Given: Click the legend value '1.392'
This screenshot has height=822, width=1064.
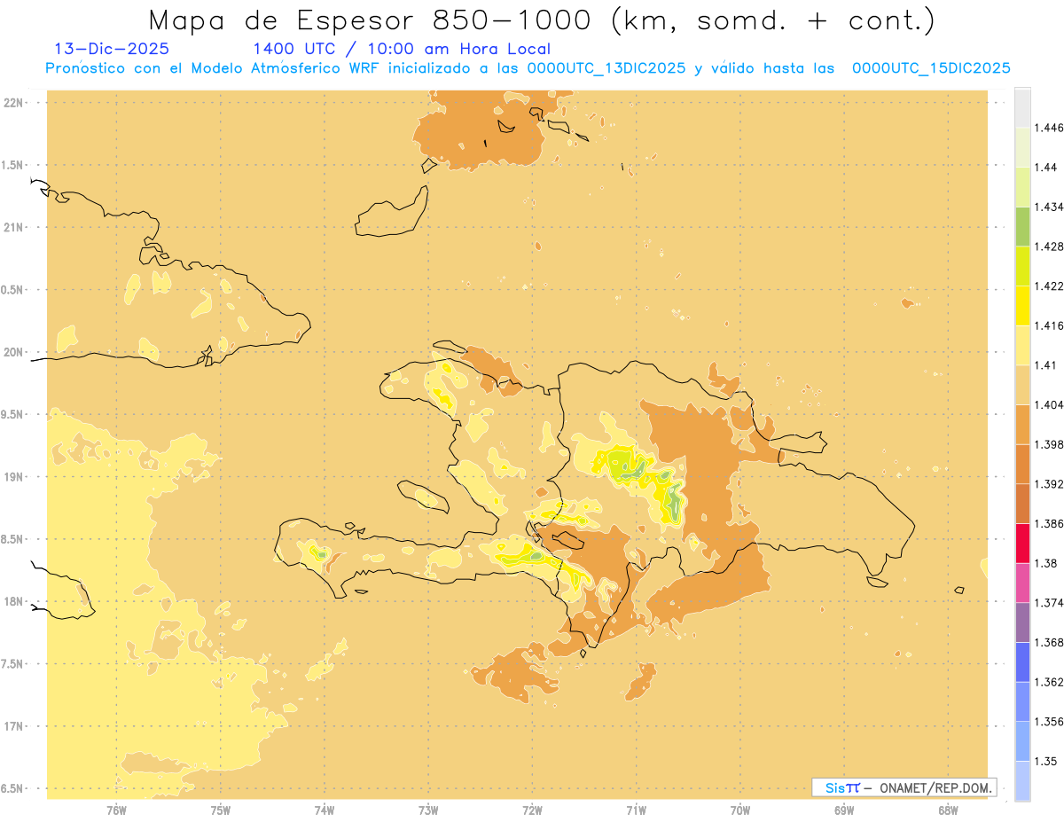Looking at the screenshot, I should point(1049,484).
